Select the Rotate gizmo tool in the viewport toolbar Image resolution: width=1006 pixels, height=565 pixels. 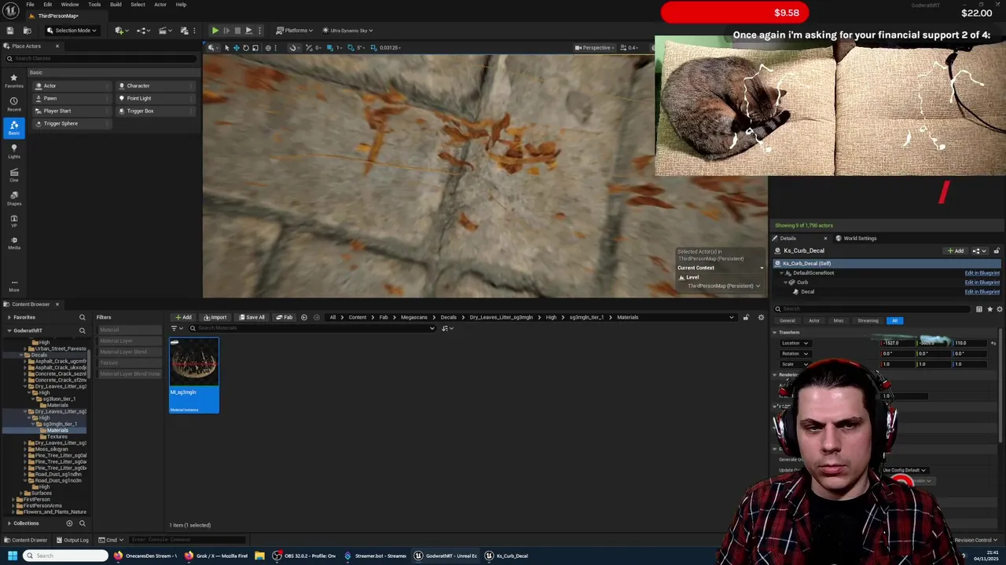[246, 48]
